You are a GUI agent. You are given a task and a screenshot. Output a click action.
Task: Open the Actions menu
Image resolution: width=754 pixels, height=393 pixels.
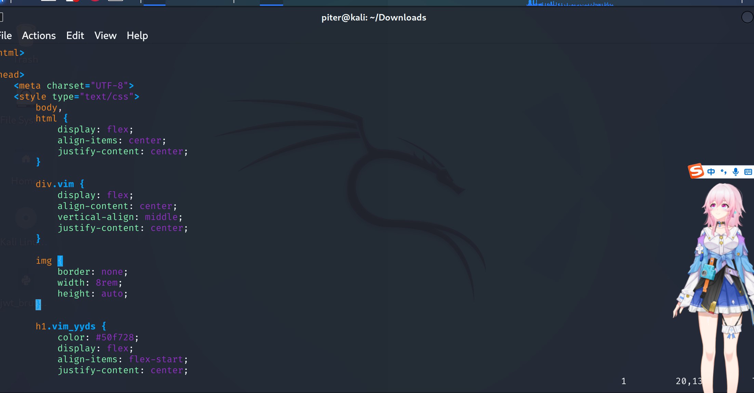click(39, 36)
